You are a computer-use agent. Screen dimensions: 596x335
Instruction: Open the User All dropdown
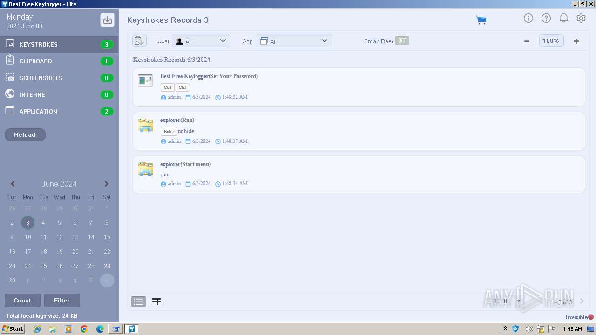[201, 41]
